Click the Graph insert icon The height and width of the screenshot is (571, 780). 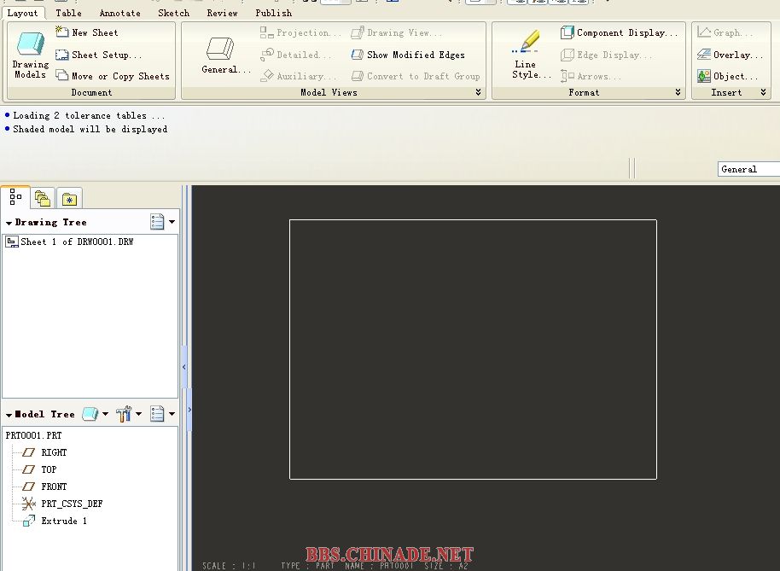click(704, 32)
